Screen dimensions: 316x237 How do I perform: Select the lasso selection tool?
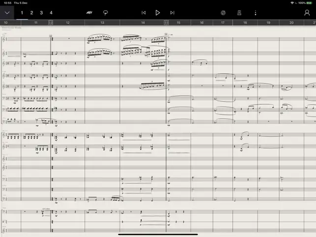(105, 13)
